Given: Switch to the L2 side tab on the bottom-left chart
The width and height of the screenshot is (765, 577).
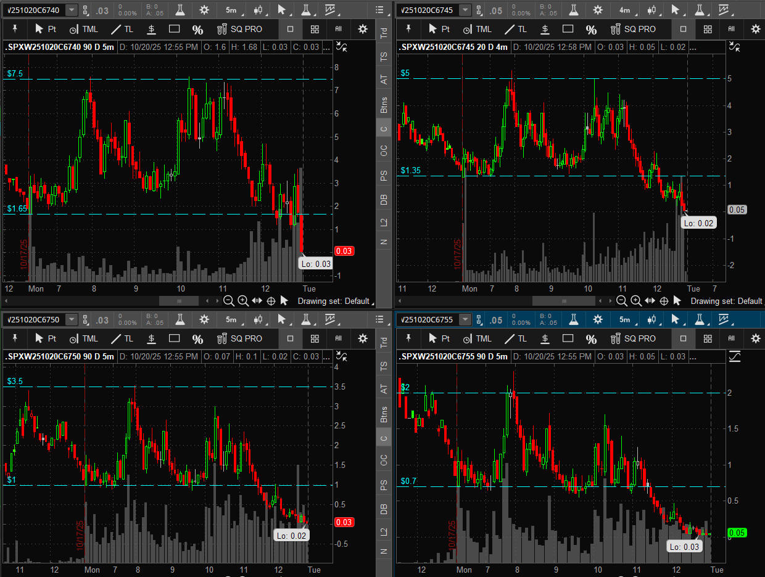Looking at the screenshot, I should click(x=384, y=531).
